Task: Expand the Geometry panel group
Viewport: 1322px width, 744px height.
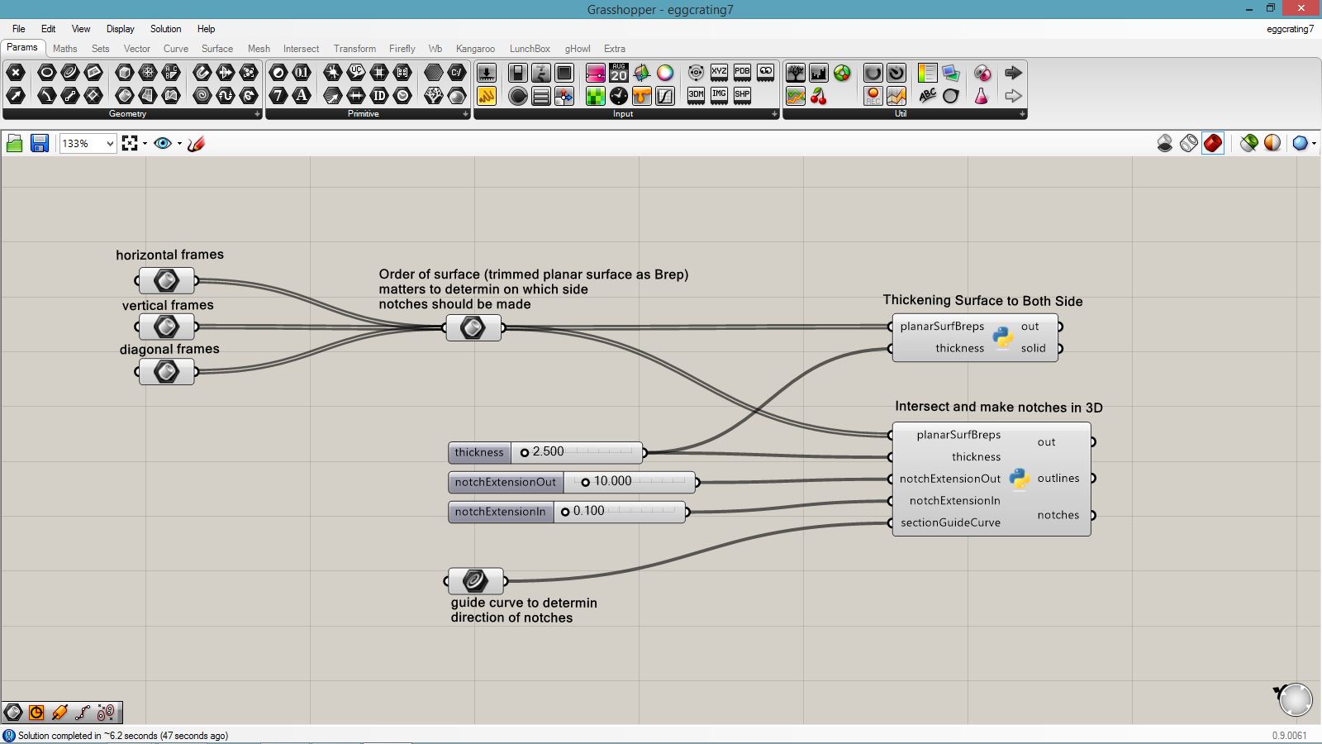Action: (x=257, y=114)
